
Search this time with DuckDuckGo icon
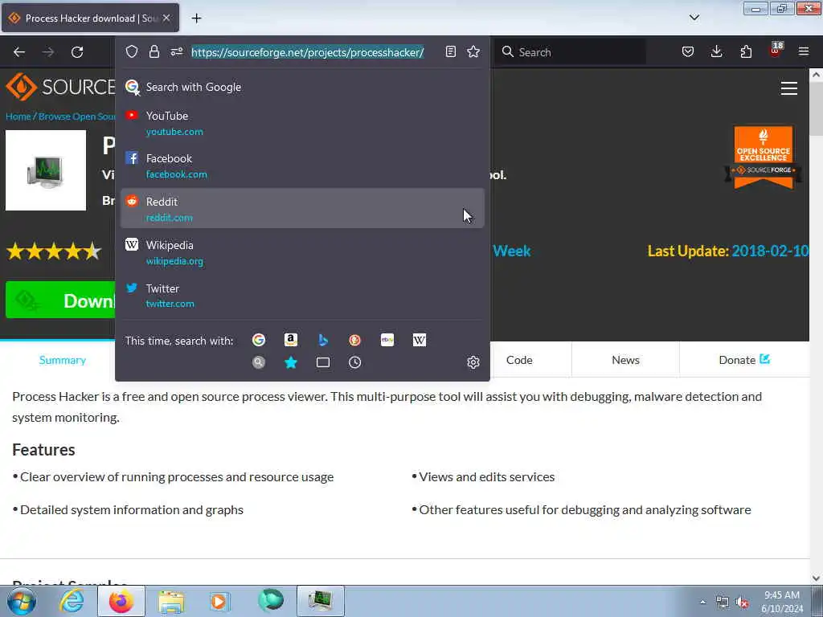[x=354, y=340]
